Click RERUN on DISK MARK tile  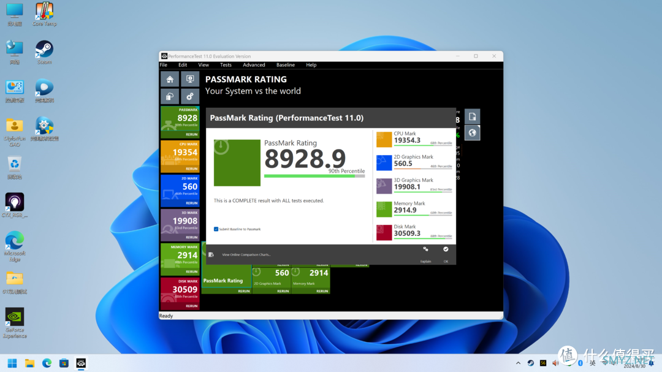[192, 306]
